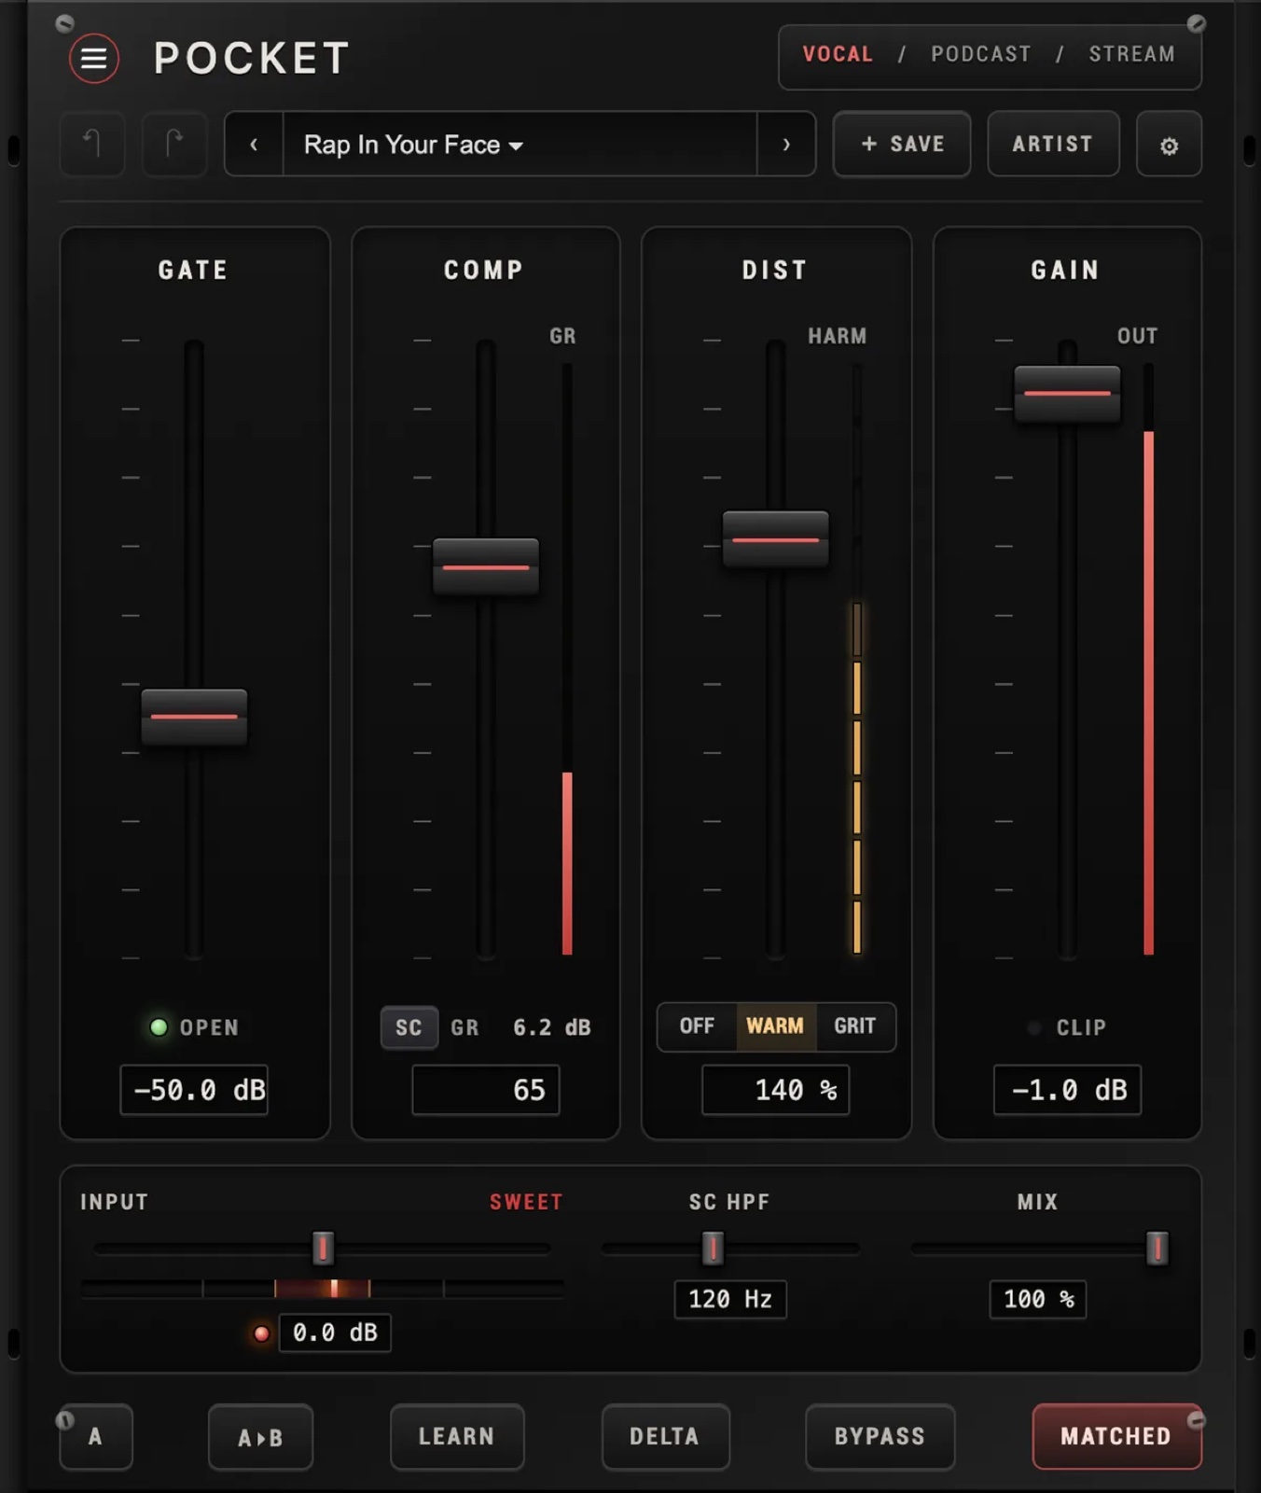The width and height of the screenshot is (1261, 1493).
Task: Switch to PODCAST mode
Action: [x=981, y=54]
